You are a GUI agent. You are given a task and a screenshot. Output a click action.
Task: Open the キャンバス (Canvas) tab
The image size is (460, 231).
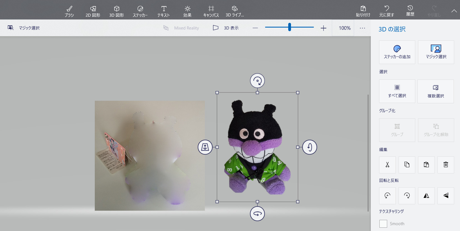(211, 11)
